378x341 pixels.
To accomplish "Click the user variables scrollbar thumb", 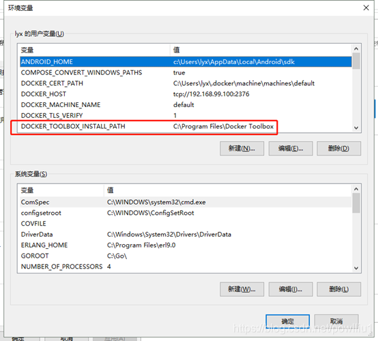I will tap(356, 61).
